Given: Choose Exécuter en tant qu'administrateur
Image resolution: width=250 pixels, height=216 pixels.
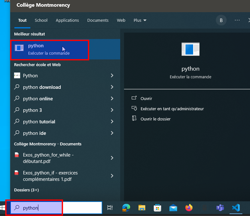Looking at the screenshot, I should click(172, 109).
